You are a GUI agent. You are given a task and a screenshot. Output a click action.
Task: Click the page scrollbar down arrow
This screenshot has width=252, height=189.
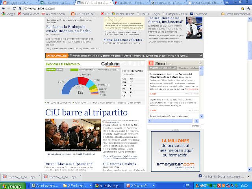[x=250, y=169]
